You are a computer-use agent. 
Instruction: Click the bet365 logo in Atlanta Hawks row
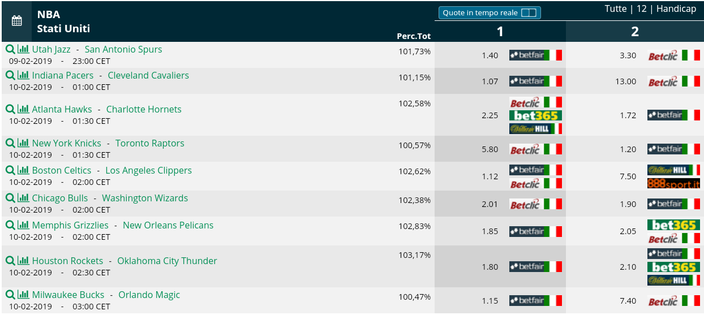point(535,115)
